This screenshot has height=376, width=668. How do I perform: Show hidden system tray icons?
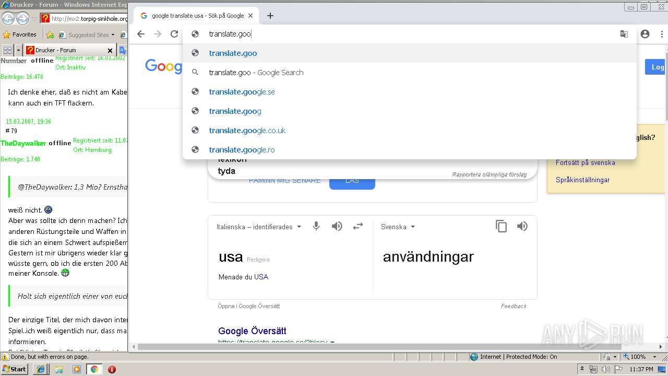click(582, 369)
